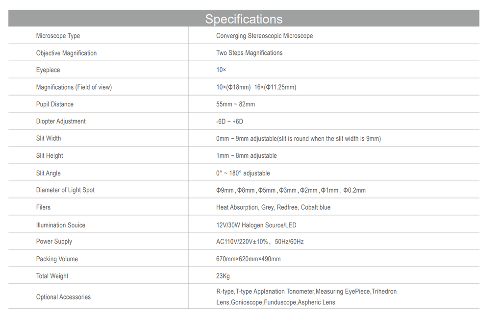The width and height of the screenshot is (502, 321).
Task: Click the Power Supply AC110V/220V value
Action: pyautogui.click(x=260, y=242)
